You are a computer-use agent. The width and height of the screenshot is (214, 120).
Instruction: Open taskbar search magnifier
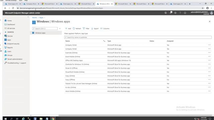[x=11, y=119]
